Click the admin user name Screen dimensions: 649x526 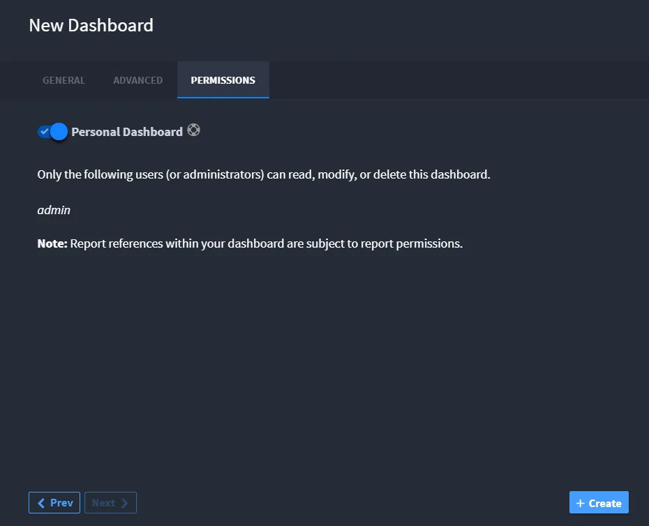point(54,210)
